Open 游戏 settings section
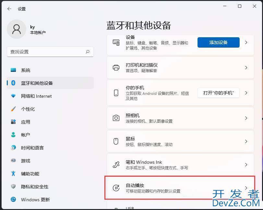 coord(50,160)
